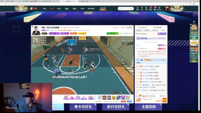Select the rocket gift thumbnail
This screenshot has width=201, height=113.
[x=118, y=98]
